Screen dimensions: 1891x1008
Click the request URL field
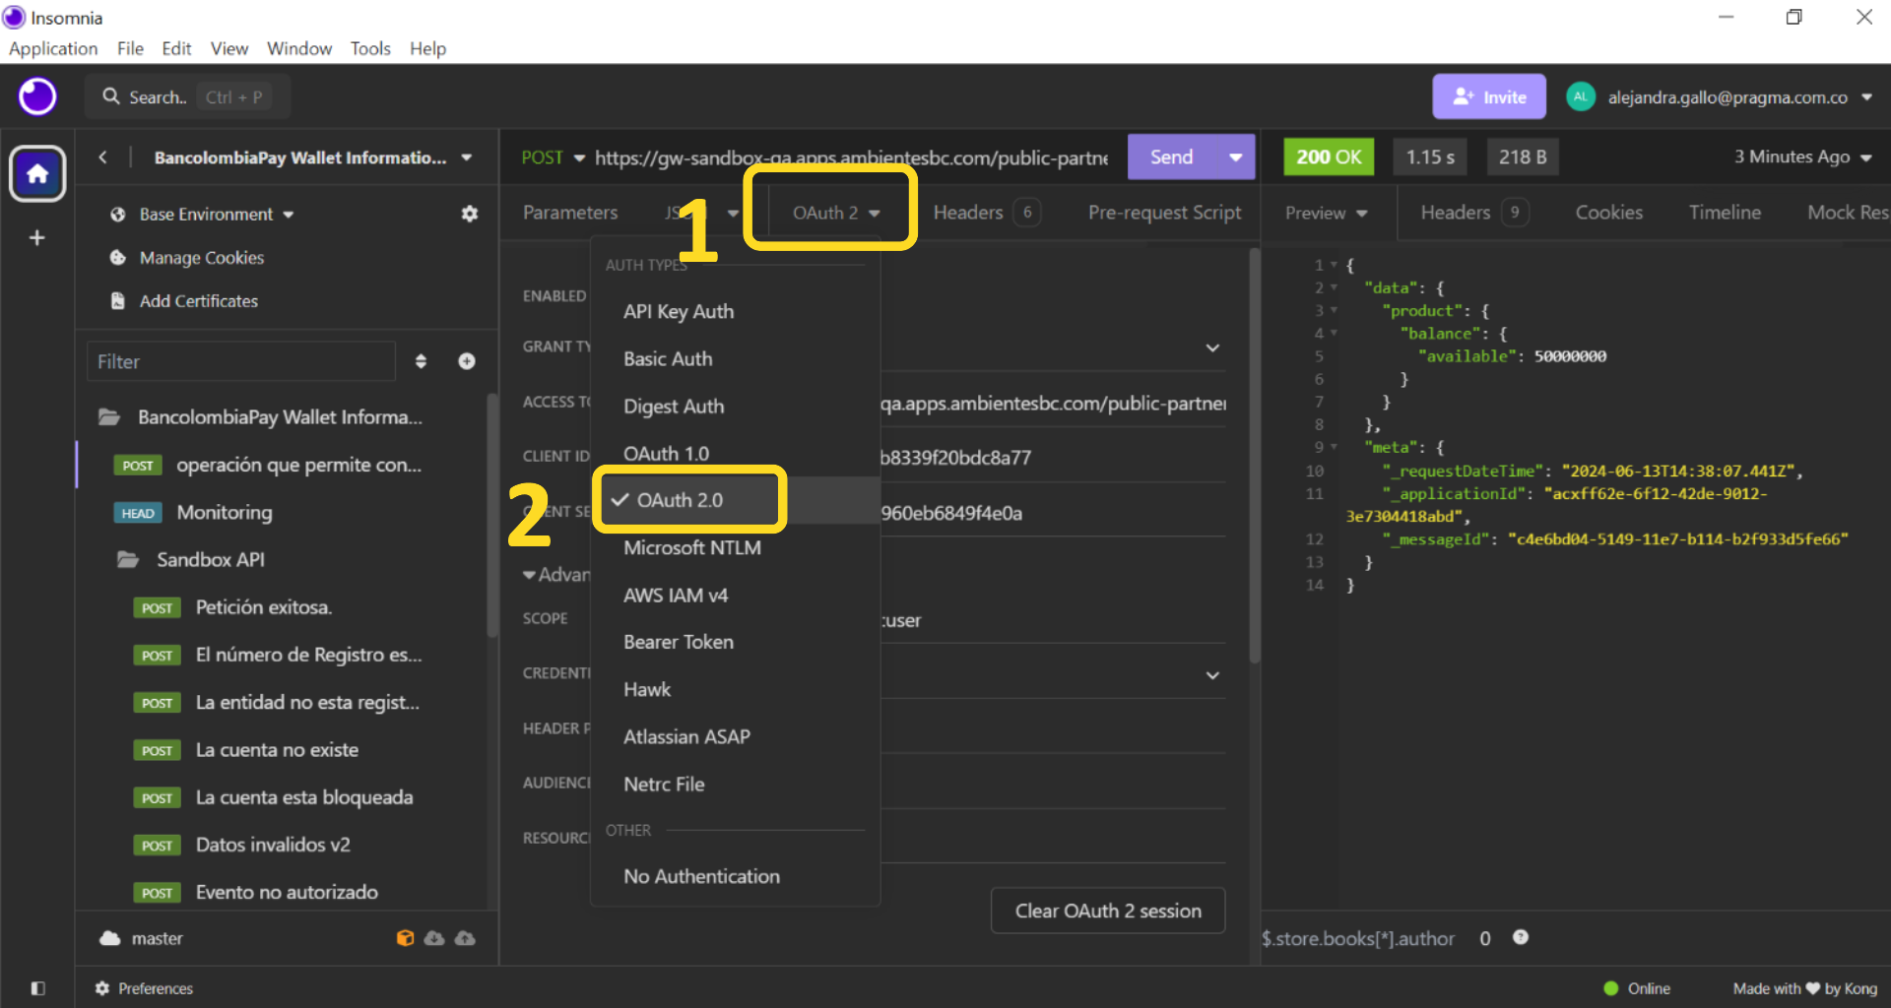click(852, 157)
